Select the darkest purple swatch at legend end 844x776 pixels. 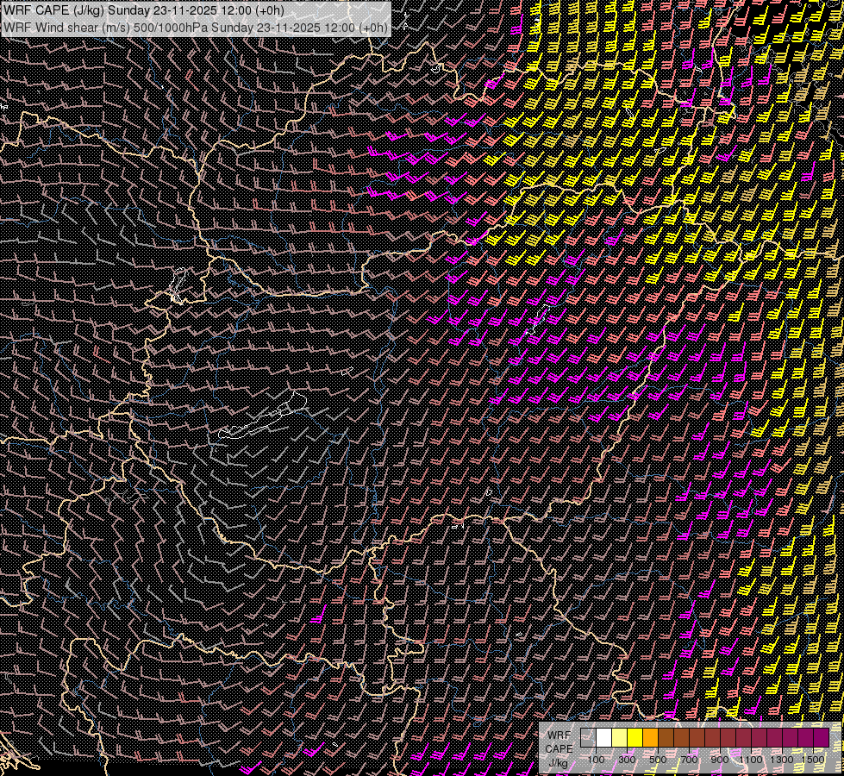[821, 738]
